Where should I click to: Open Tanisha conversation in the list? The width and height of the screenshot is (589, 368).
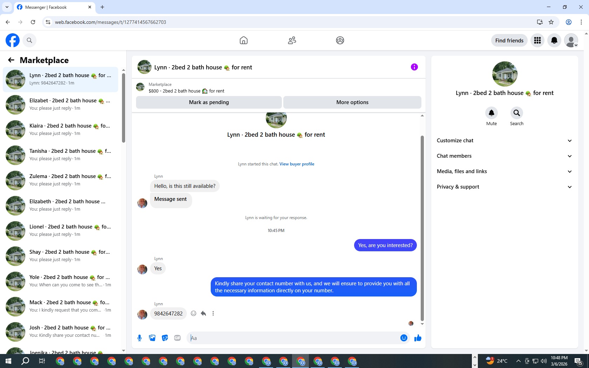(60, 155)
